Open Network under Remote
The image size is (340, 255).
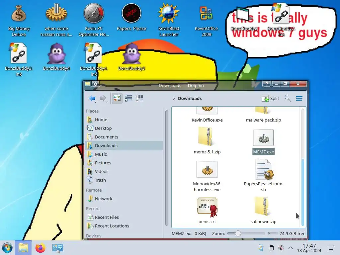(124, 199)
